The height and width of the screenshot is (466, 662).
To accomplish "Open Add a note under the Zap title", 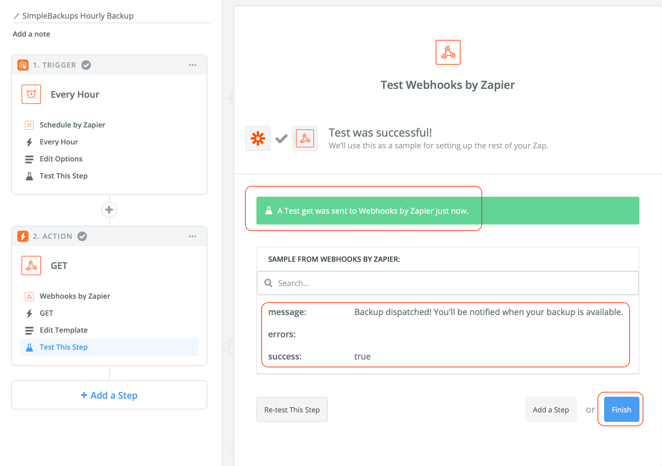I will pos(31,34).
